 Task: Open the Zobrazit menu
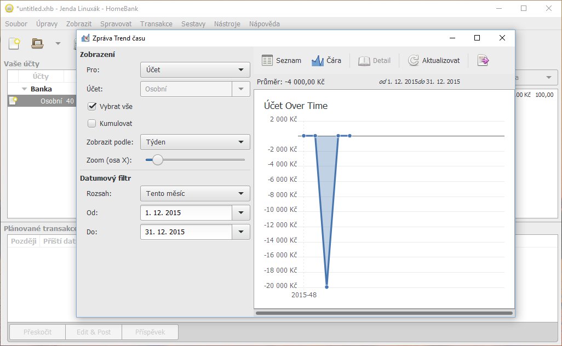pyautogui.click(x=79, y=24)
